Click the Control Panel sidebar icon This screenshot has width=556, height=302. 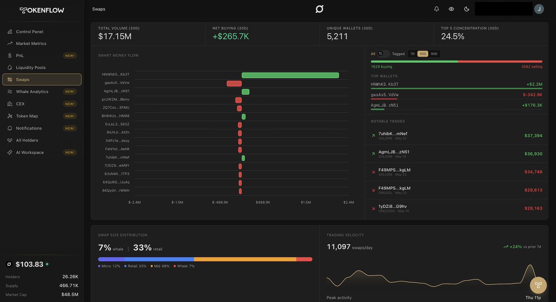click(x=10, y=31)
